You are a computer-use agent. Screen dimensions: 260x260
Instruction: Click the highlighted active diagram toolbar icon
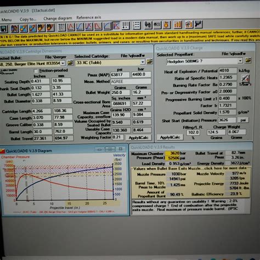116,26
